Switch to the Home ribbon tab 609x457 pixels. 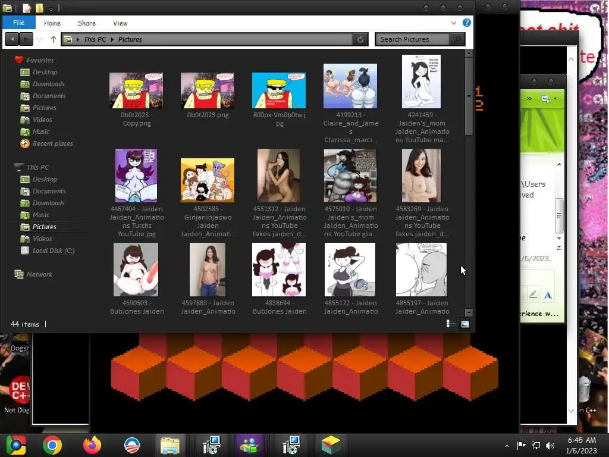(52, 23)
